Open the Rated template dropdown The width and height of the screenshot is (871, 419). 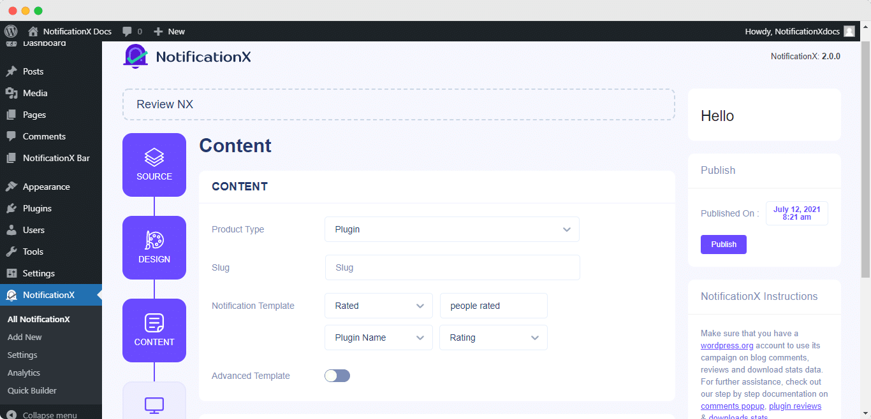point(379,306)
